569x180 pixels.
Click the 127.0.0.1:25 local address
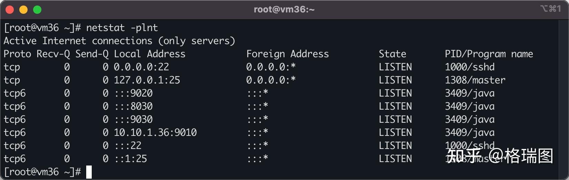147,80
